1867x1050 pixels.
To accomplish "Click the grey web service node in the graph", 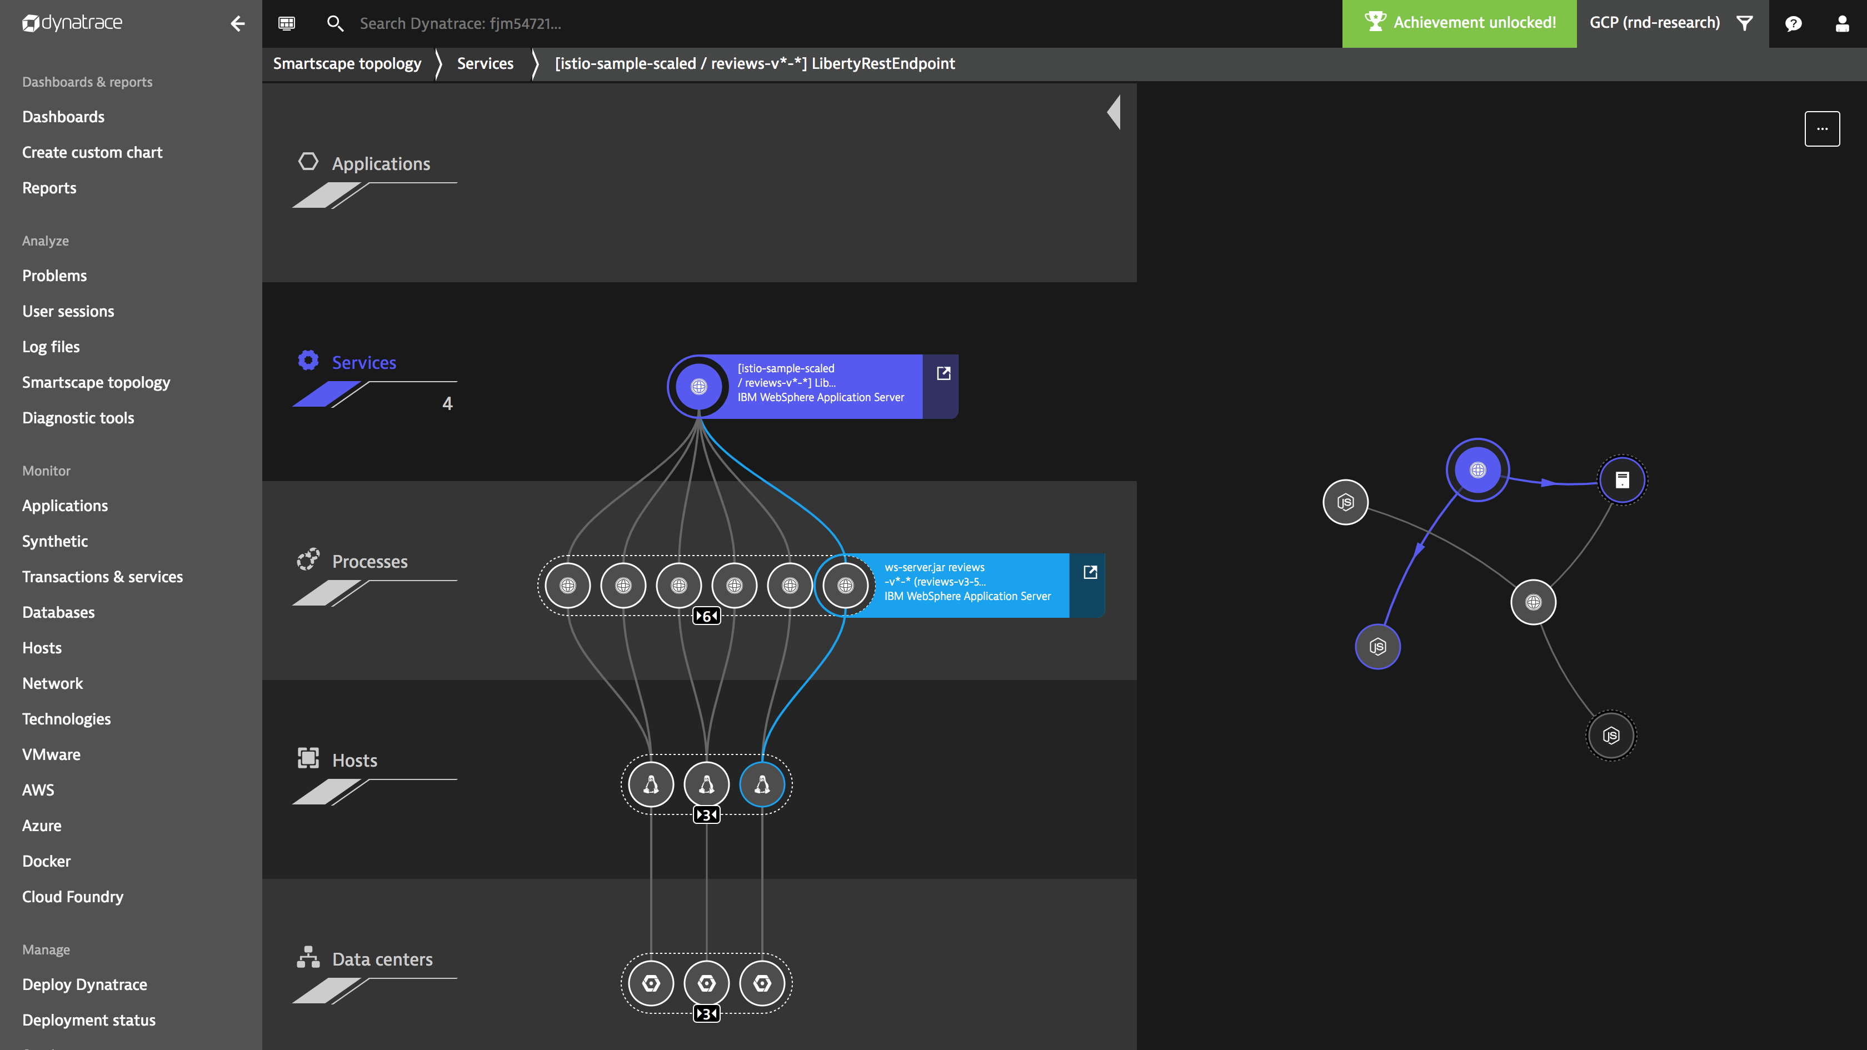I will point(1534,602).
